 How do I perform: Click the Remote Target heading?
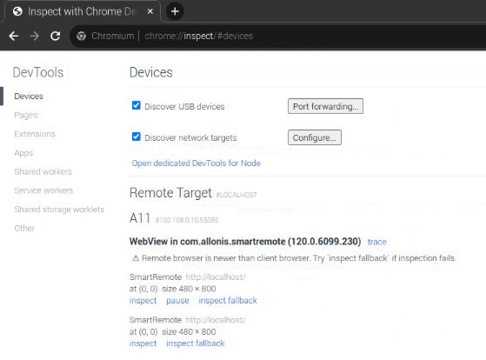coord(170,192)
